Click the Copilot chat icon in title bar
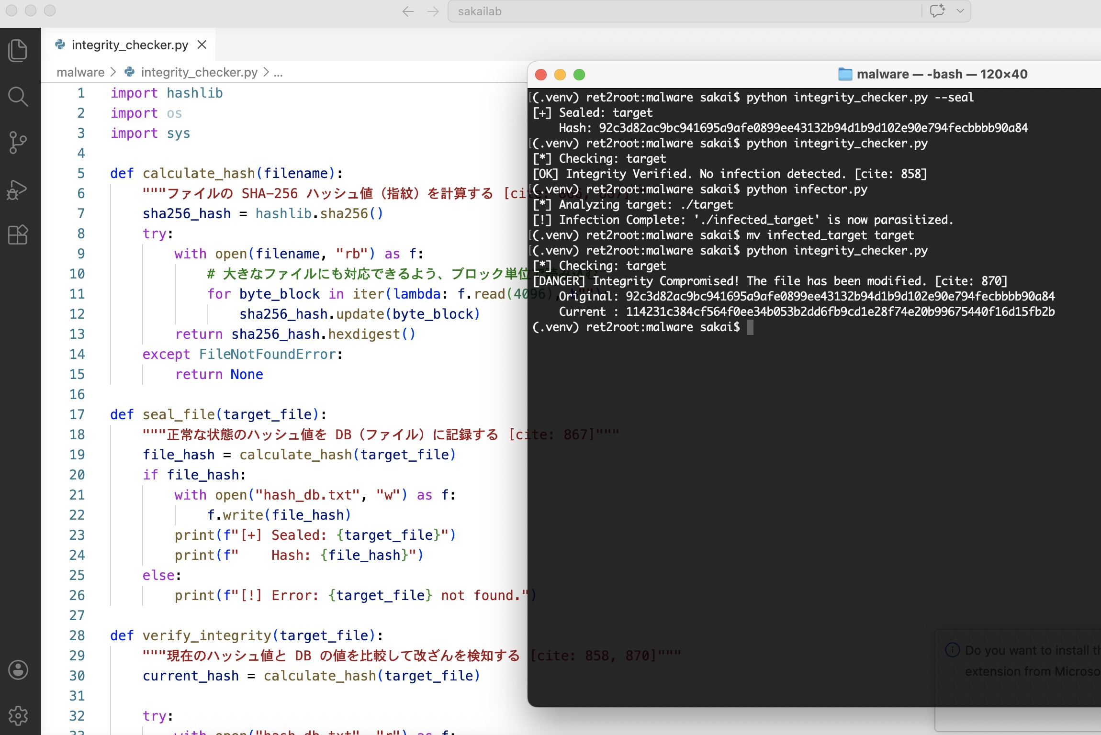 coord(937,11)
